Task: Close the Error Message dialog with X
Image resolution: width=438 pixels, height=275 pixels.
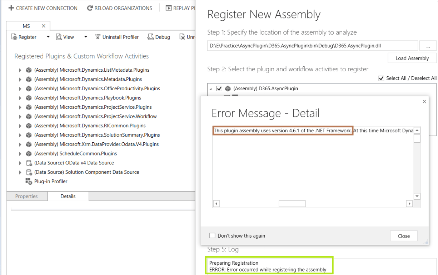Action: [424, 102]
